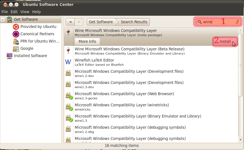Click the installed package icon for wine1.3
This screenshot has height=150, width=244.
coord(69,118)
